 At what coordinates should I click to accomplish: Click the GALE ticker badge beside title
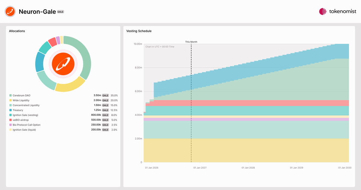(60, 11)
